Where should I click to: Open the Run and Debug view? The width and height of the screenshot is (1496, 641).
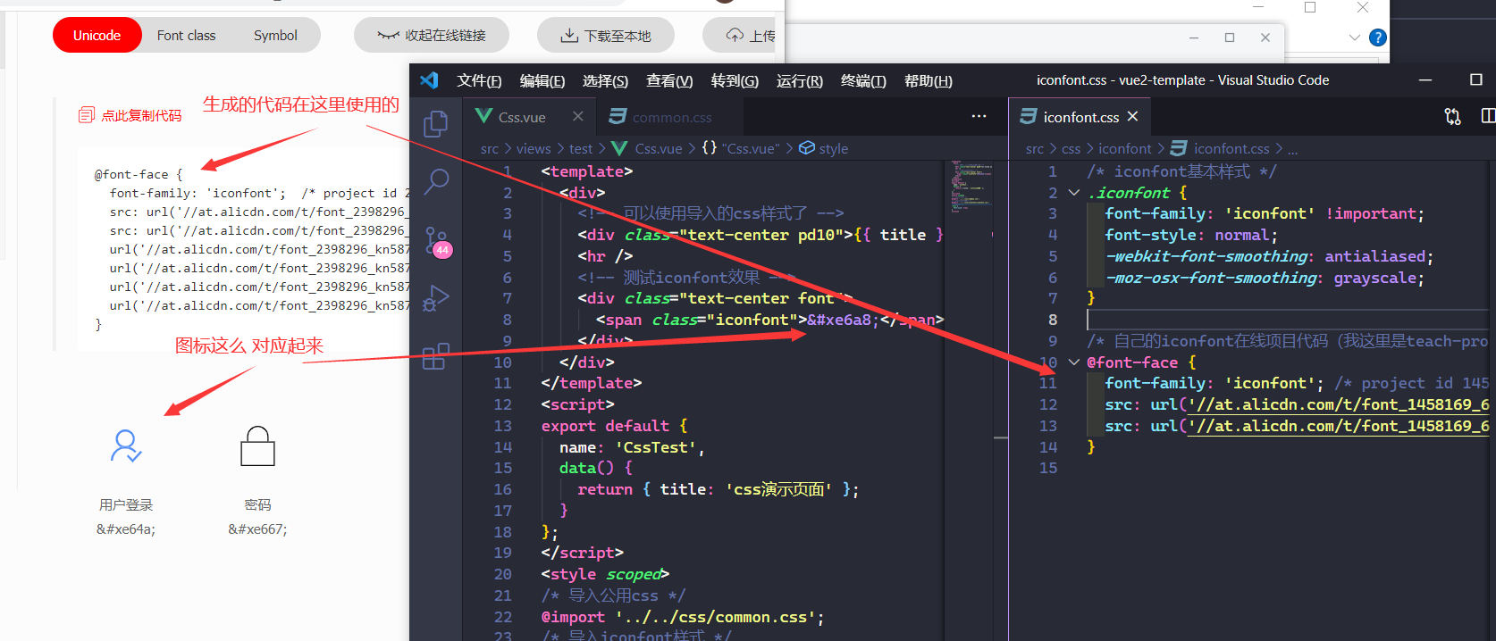435,298
